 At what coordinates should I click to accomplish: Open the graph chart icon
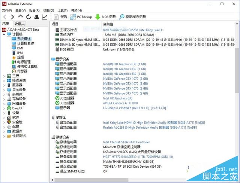click(44, 17)
